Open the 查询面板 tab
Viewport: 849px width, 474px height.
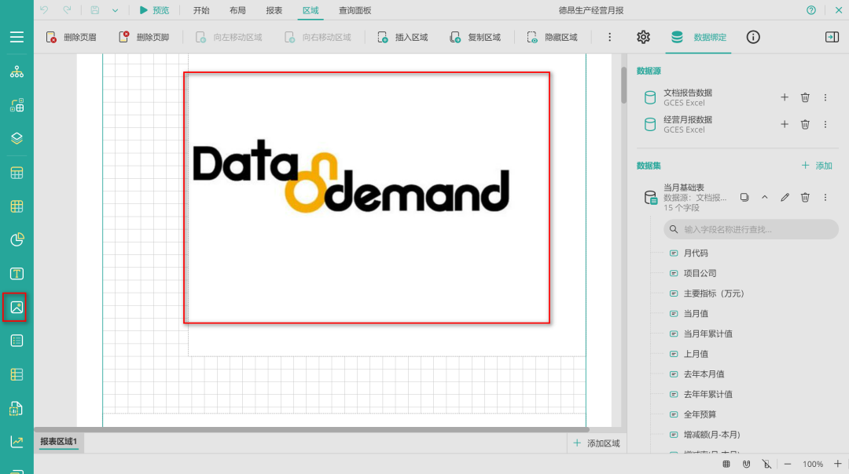tap(355, 10)
